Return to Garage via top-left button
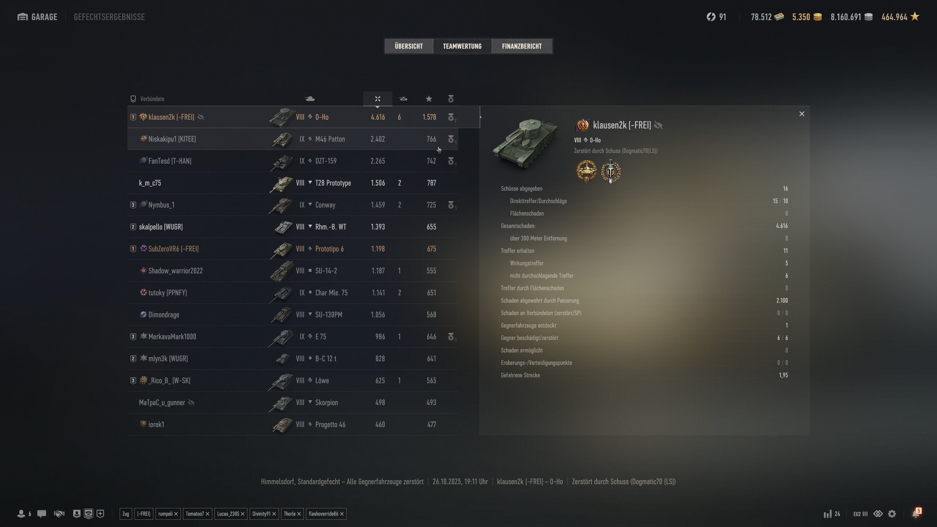The height and width of the screenshot is (527, 937). (x=37, y=17)
